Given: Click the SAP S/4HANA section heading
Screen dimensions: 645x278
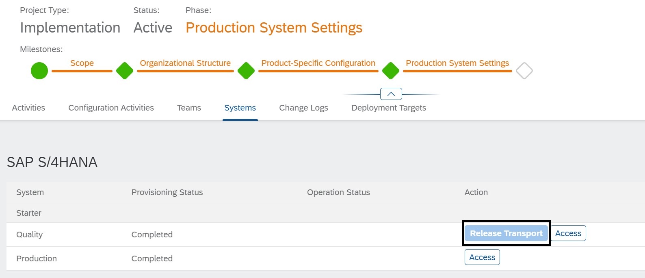Looking at the screenshot, I should pyautogui.click(x=52, y=162).
